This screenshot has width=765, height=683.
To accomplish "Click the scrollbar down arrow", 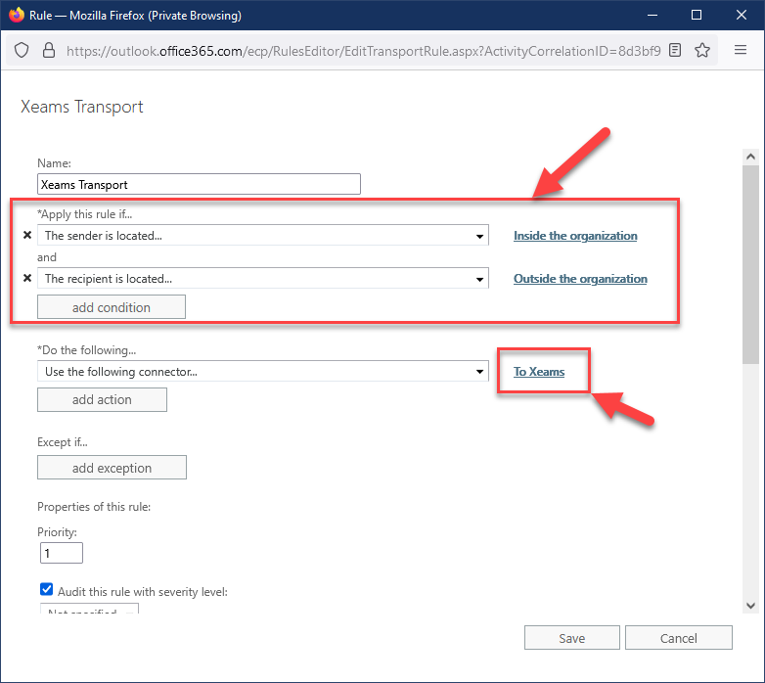I will coord(750,606).
